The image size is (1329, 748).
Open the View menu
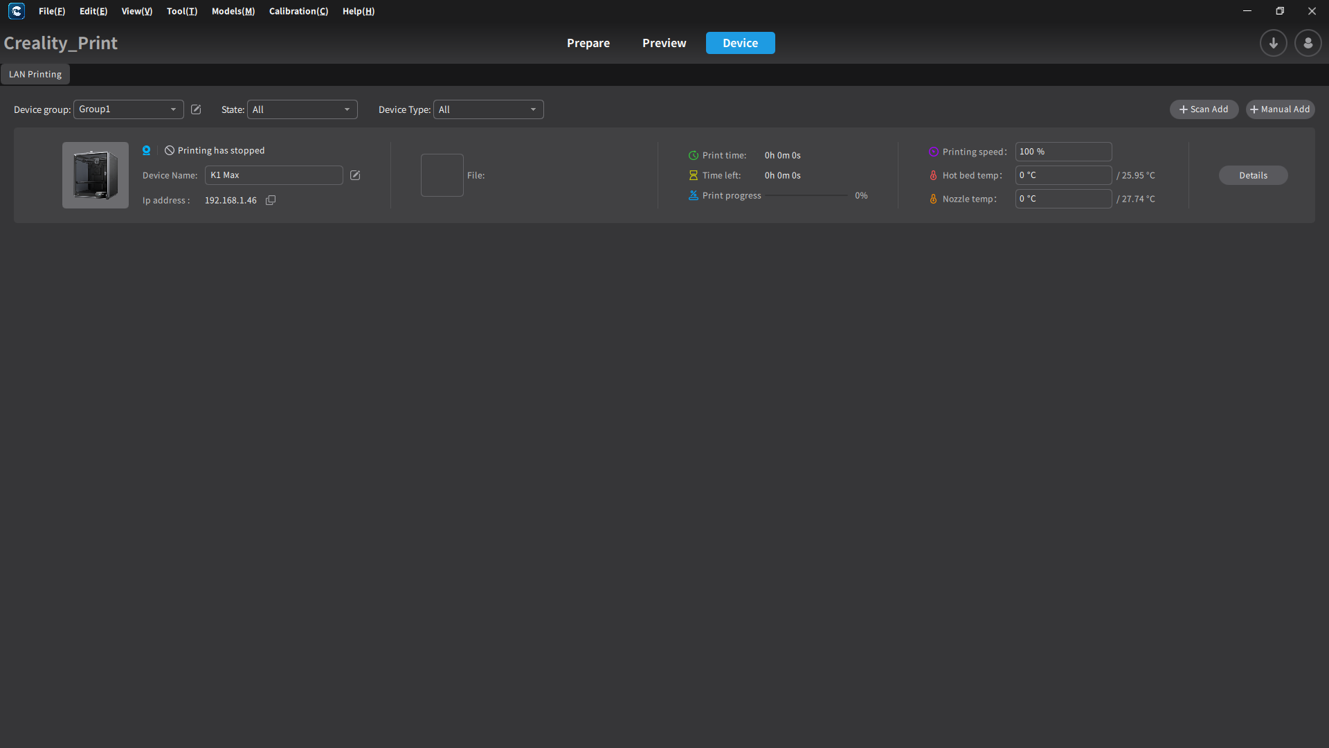[137, 11]
